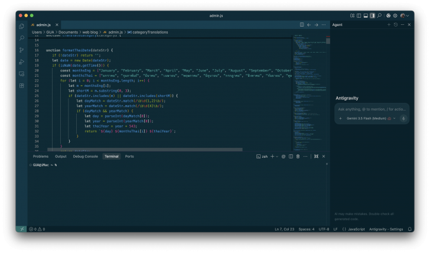The height and width of the screenshot is (253, 430).
Task: Open the launch profile dropdown arrow
Action: [x=277, y=157]
